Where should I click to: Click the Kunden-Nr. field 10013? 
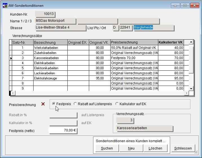pos(45,14)
